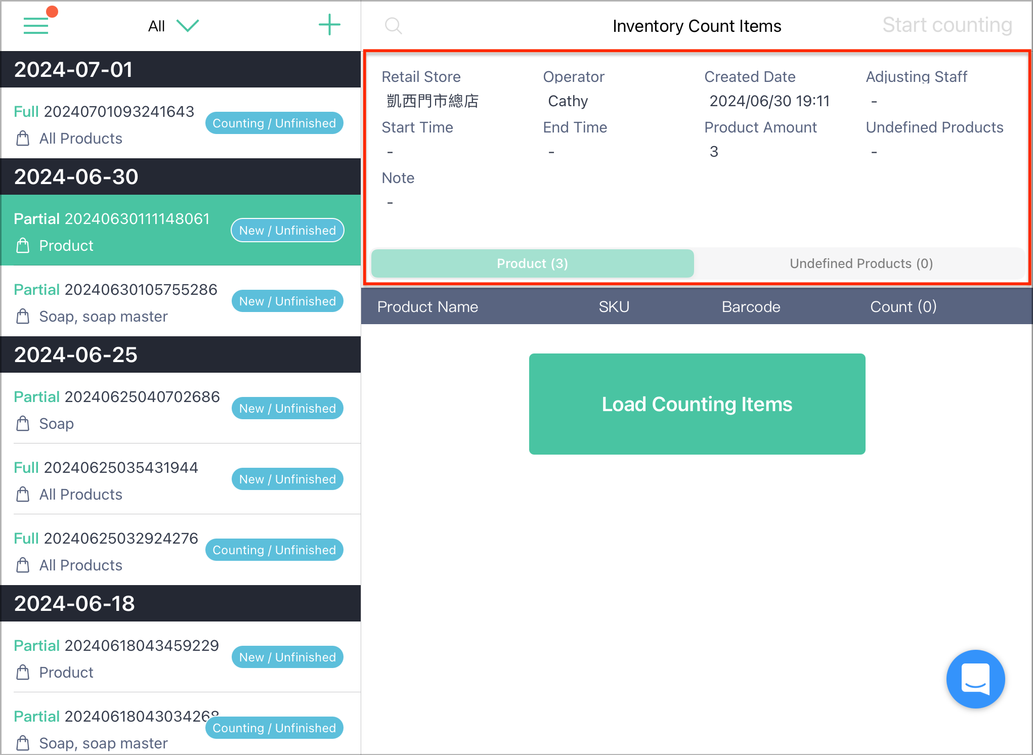
Task: Click bag icon in the 20240630111148061 row
Action: 23,245
